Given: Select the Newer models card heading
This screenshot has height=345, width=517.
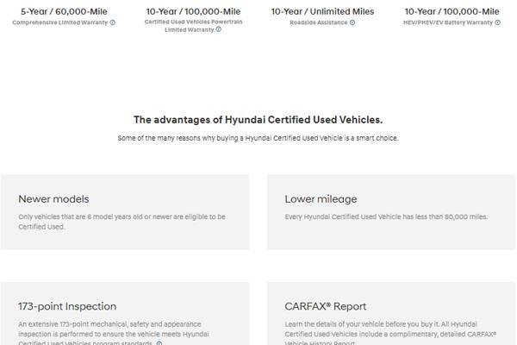Looking at the screenshot, I should [x=53, y=199].
